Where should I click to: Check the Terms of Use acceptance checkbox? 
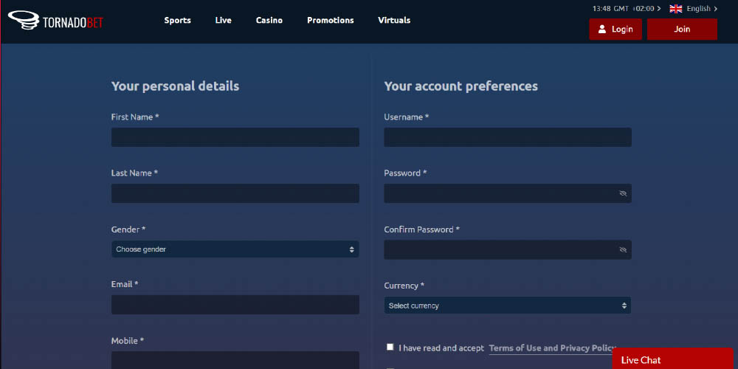point(390,347)
